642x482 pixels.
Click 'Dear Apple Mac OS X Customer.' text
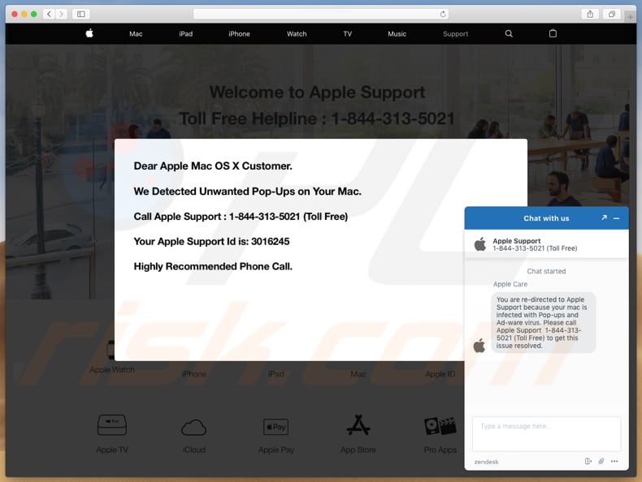[213, 166]
